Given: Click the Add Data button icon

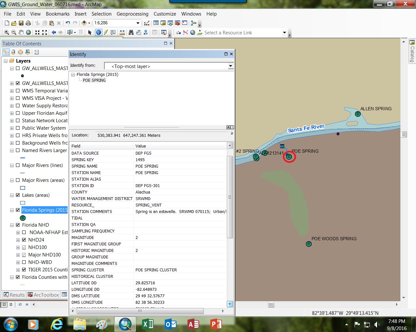Looking at the screenshot, I should tap(84, 23).
